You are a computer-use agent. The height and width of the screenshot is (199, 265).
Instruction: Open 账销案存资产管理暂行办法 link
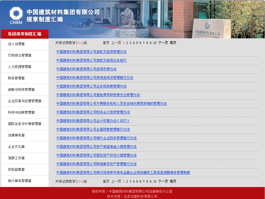[x=97, y=164]
